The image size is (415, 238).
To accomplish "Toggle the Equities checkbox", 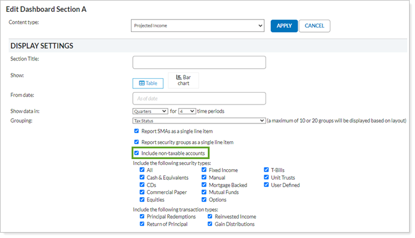I will tap(142, 201).
